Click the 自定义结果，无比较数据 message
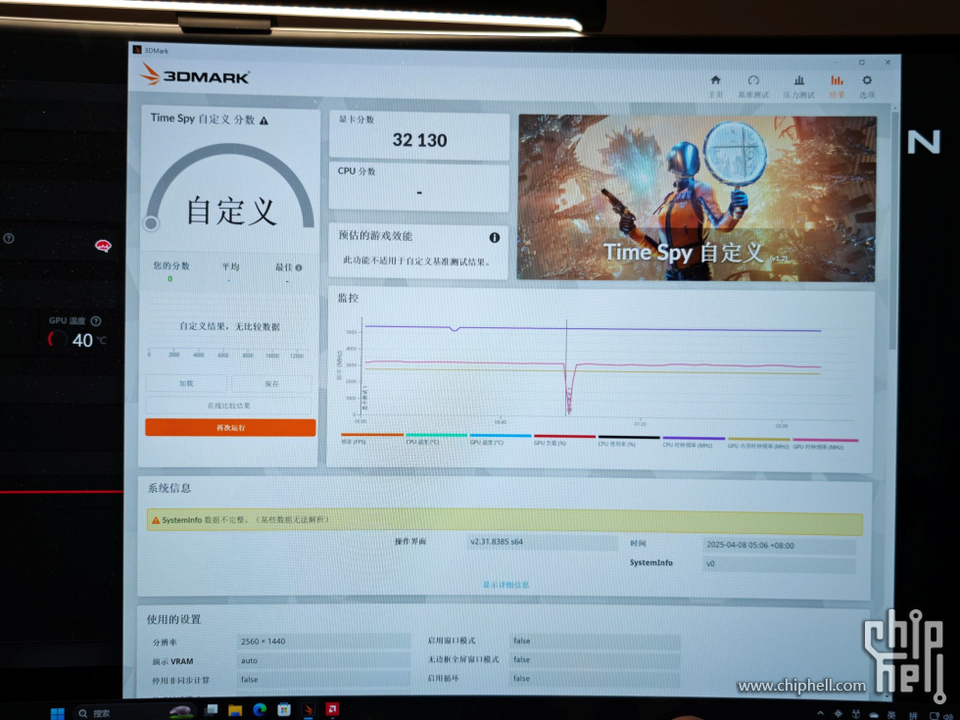The width and height of the screenshot is (960, 720). tap(229, 326)
